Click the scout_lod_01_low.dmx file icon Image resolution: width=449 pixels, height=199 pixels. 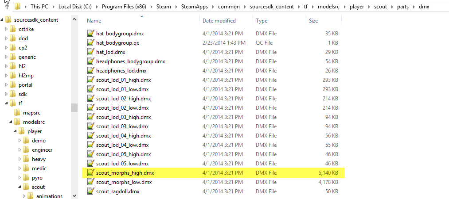click(91, 89)
